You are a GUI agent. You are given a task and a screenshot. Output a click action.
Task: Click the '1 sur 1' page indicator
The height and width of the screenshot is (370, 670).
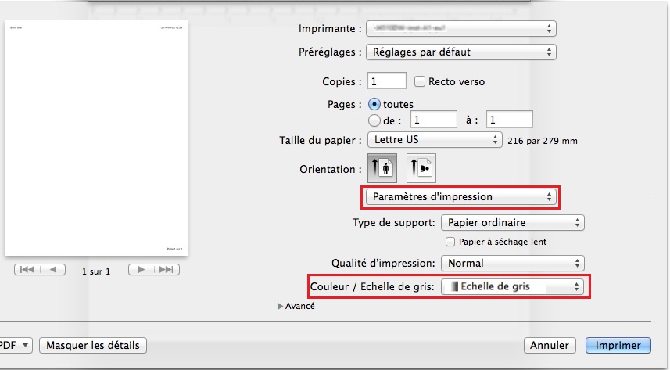[x=96, y=271]
